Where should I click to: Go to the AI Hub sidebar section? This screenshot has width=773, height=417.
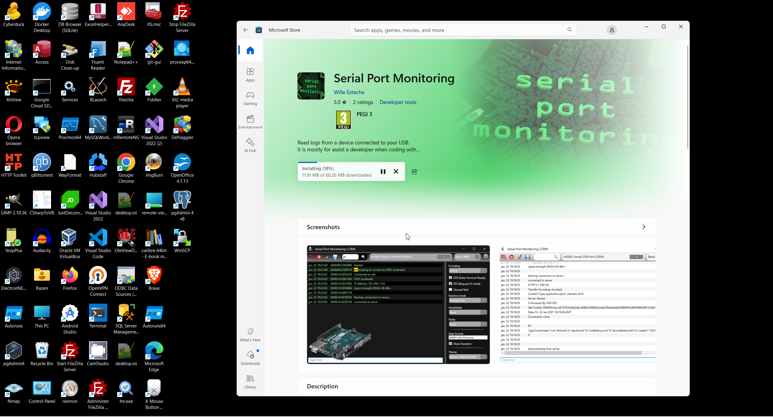(x=250, y=145)
